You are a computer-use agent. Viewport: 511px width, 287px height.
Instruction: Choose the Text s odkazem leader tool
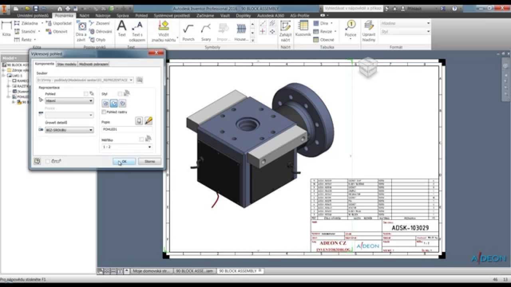[137, 31]
